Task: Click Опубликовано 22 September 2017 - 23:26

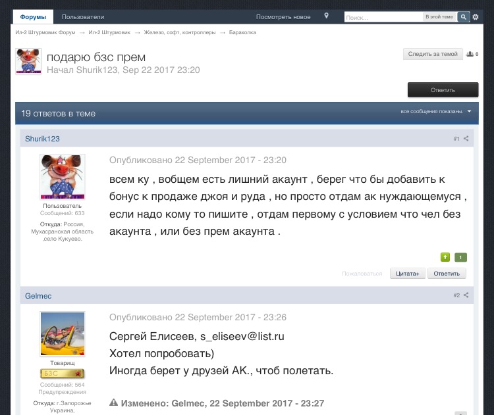Action: [x=198, y=317]
